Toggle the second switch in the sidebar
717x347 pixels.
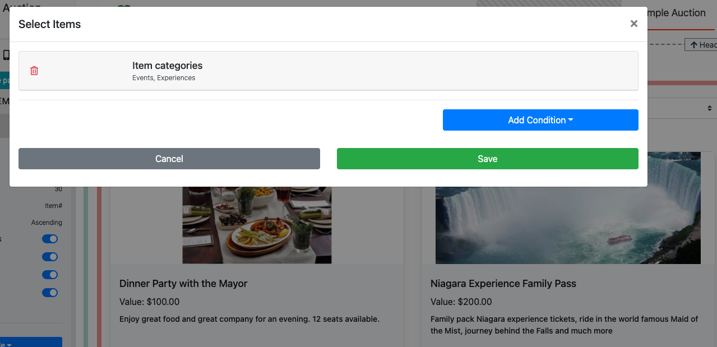[x=50, y=257]
